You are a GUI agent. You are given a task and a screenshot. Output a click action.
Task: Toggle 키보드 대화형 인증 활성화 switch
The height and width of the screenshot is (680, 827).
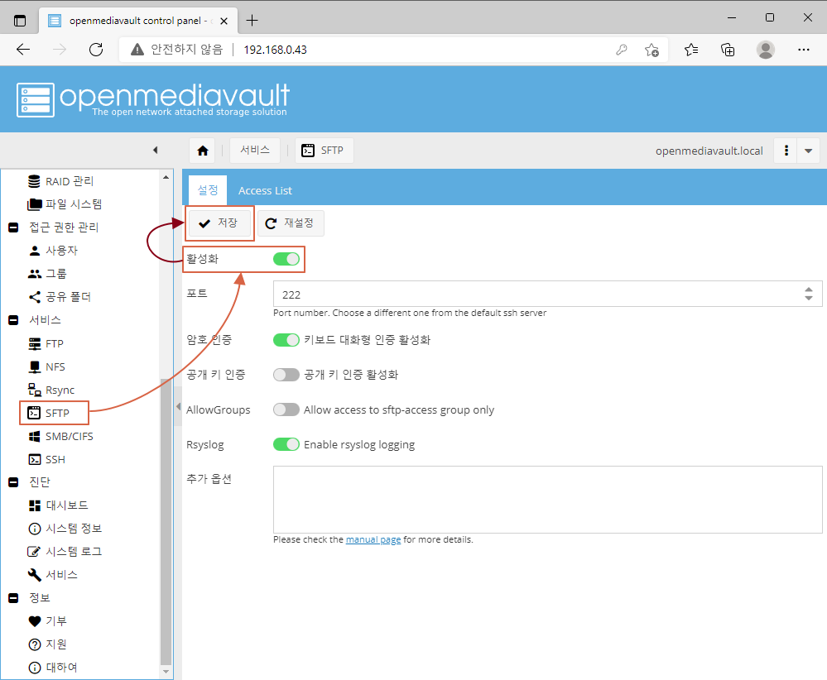click(286, 340)
